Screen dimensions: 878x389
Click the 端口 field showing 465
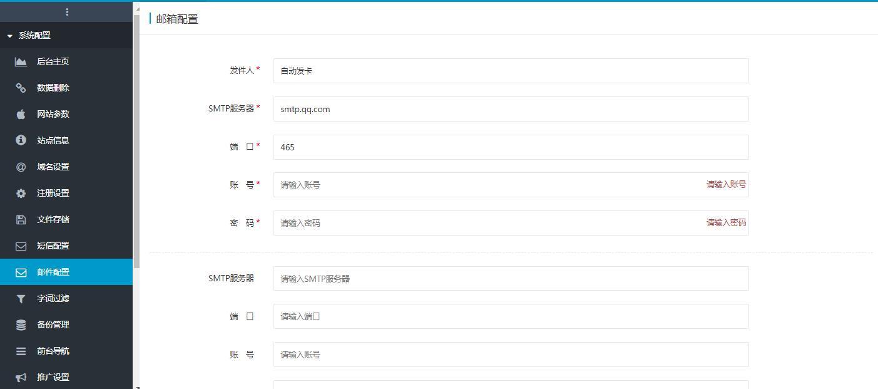(x=511, y=147)
